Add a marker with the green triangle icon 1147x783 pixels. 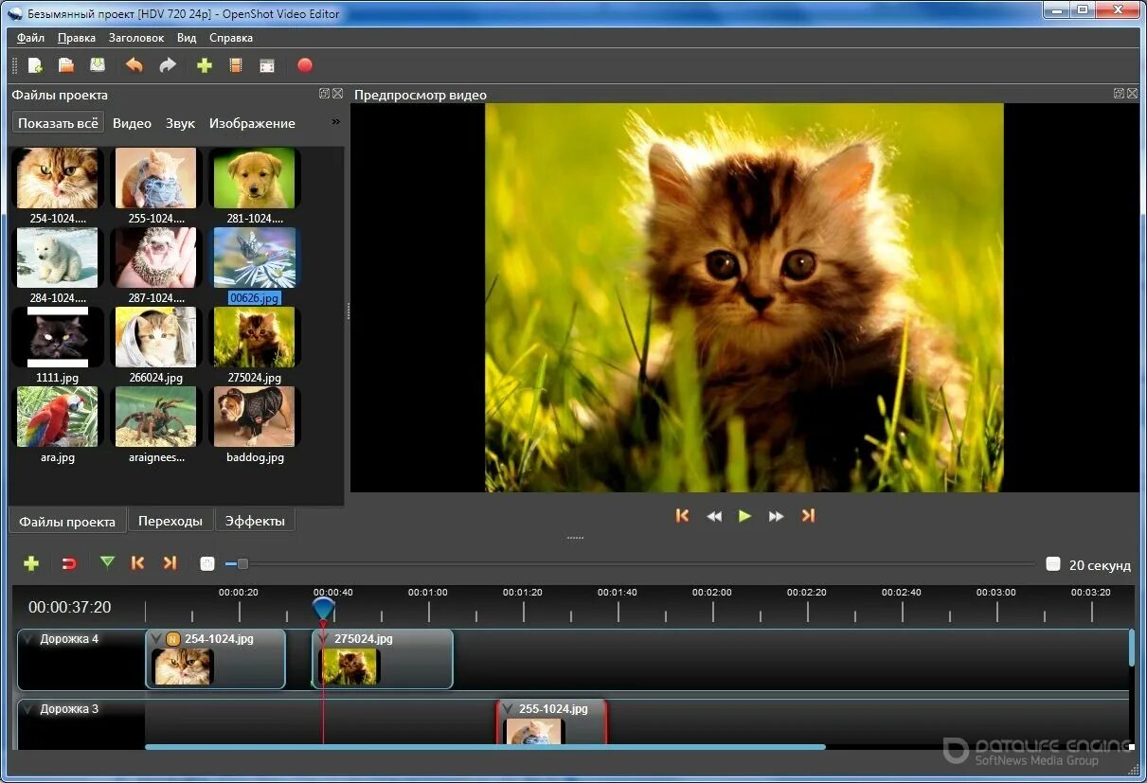pos(107,562)
